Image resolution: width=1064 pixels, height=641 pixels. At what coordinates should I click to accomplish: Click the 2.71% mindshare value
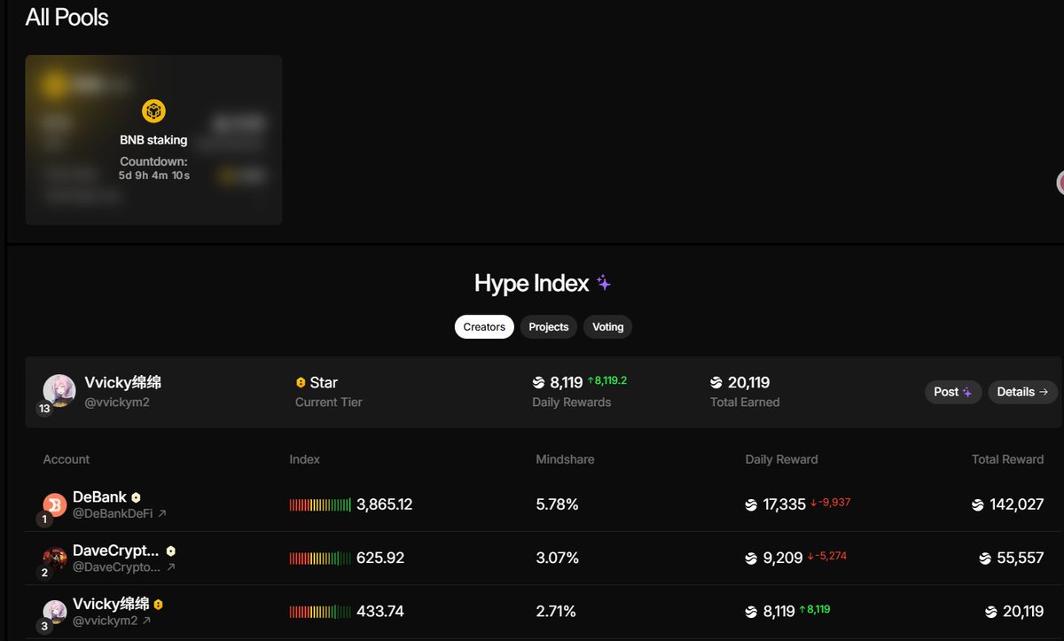point(556,612)
